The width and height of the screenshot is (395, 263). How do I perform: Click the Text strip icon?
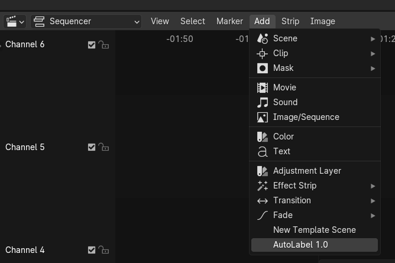tap(263, 151)
